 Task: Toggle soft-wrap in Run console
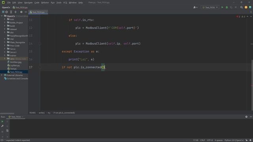(7, 131)
